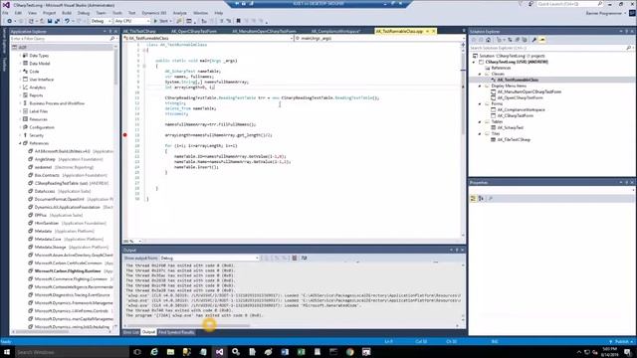This screenshot has height=358, width=637.
Task: Collapse the References node in Application Explorer
Action: (20, 143)
